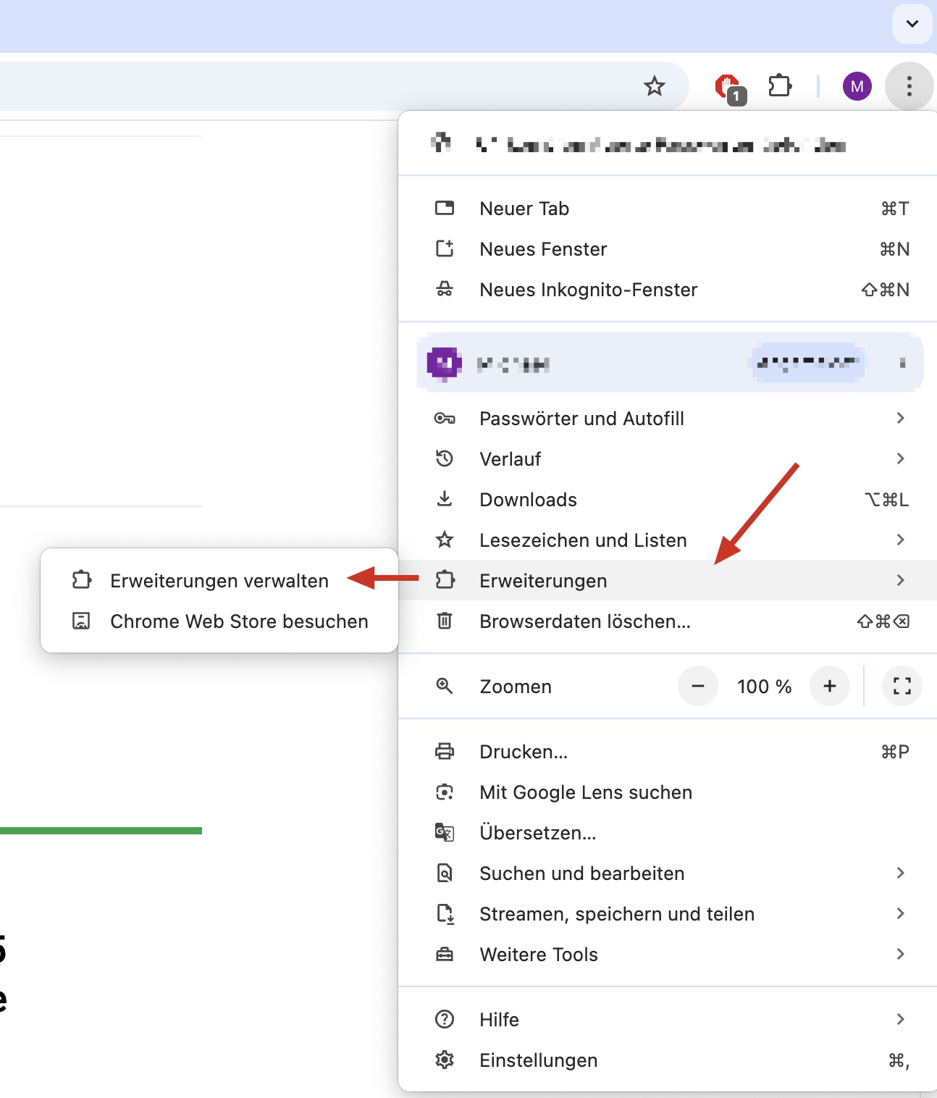
Task: Open the tab search dropdown arrow
Action: pos(912,24)
